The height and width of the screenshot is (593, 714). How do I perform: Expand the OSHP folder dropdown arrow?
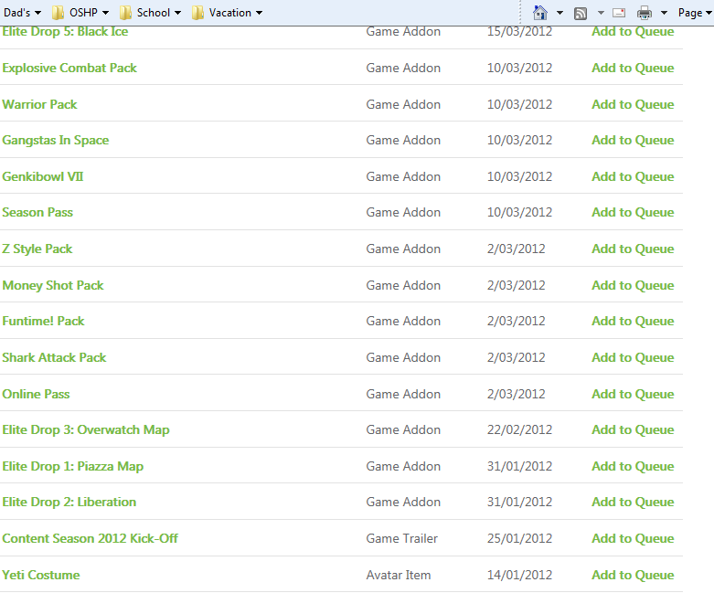pyautogui.click(x=106, y=13)
